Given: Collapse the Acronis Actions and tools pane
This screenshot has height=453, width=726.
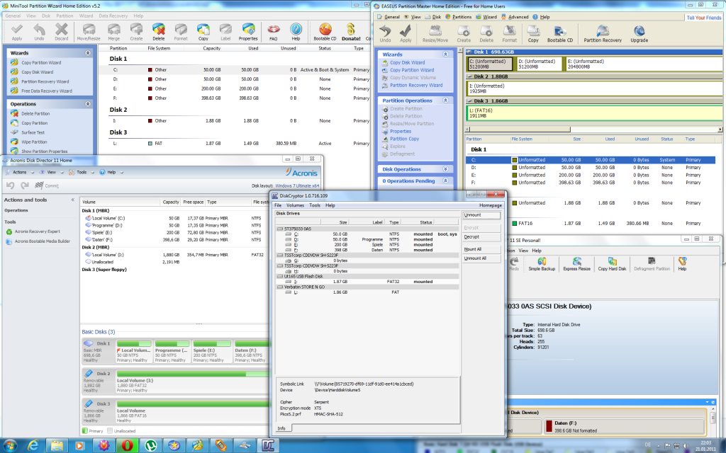Looking at the screenshot, I should (x=72, y=200).
